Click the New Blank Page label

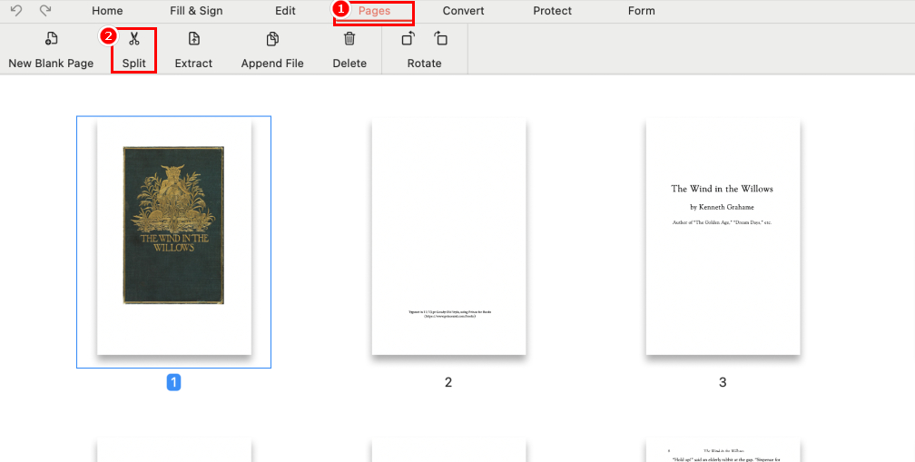52,63
